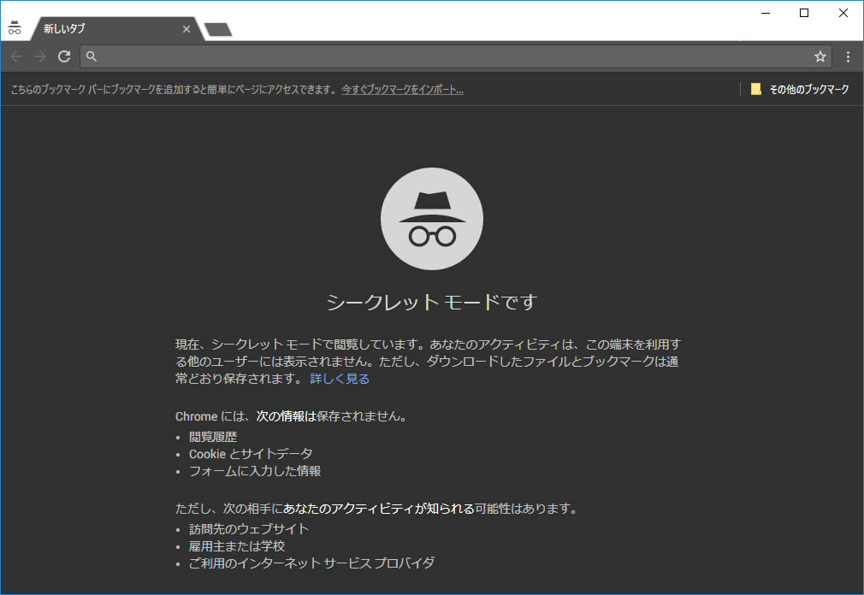Click the search magnifier icon in address bar
Screen dimensions: 864x595
coord(92,56)
